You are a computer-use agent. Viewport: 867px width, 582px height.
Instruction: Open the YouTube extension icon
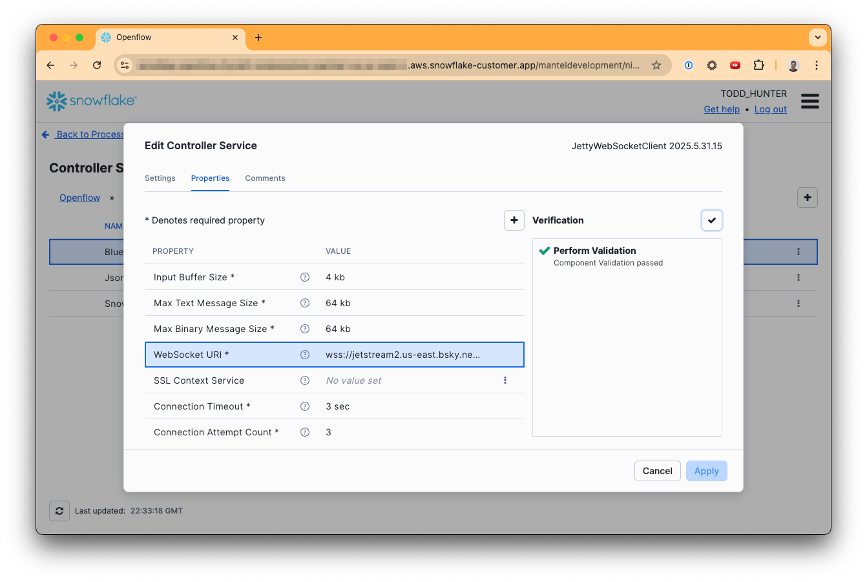(735, 65)
